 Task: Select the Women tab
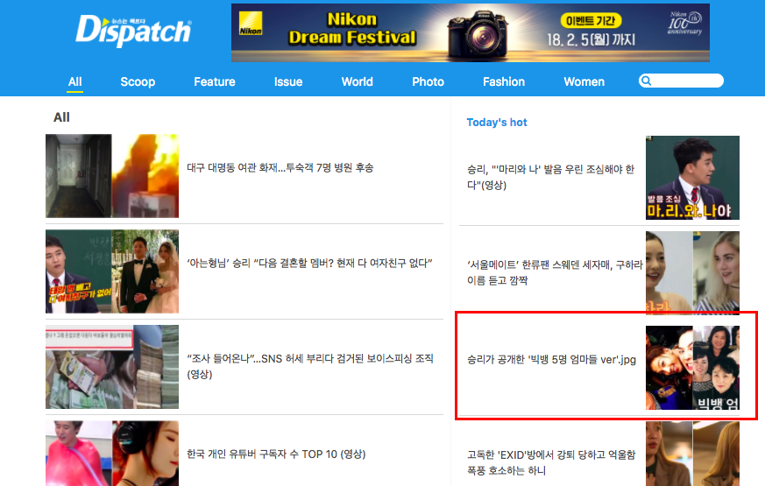pyautogui.click(x=584, y=82)
